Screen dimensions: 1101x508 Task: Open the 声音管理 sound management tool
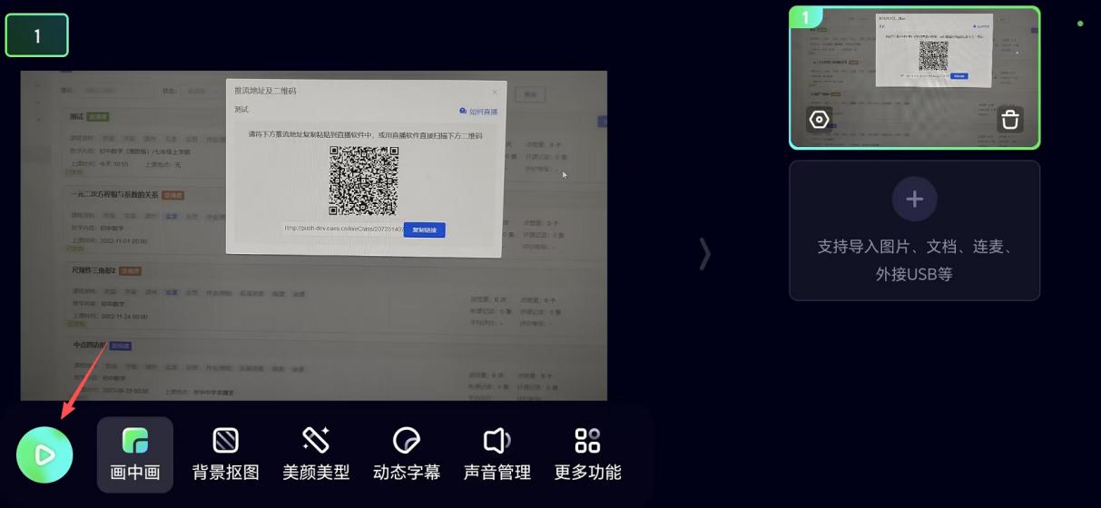[497, 454]
